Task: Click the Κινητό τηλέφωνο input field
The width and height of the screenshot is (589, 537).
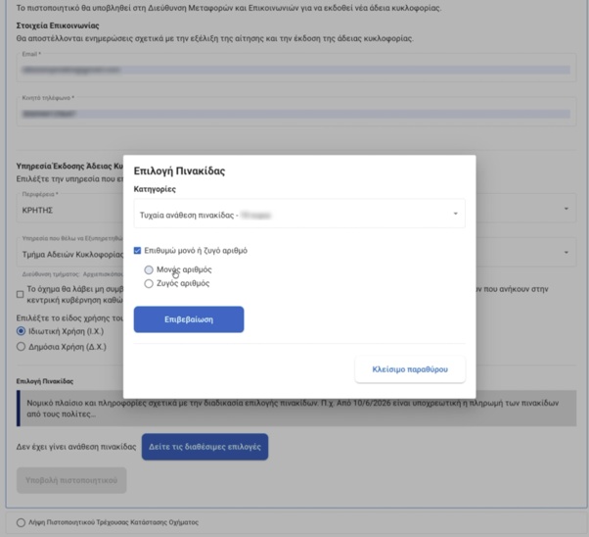Action: [x=296, y=112]
